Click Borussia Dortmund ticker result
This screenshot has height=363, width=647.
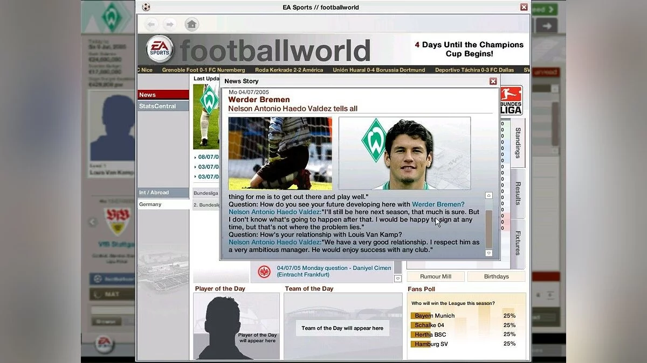point(378,70)
